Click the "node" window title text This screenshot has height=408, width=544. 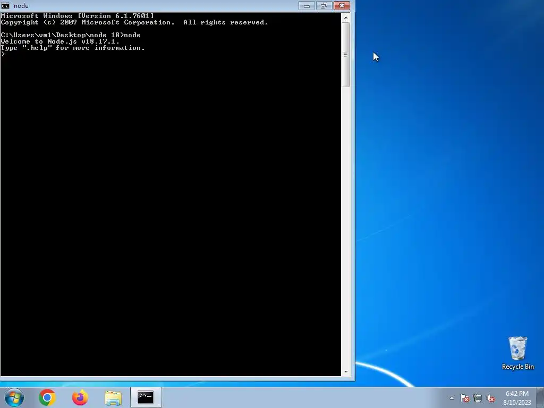[x=21, y=6]
